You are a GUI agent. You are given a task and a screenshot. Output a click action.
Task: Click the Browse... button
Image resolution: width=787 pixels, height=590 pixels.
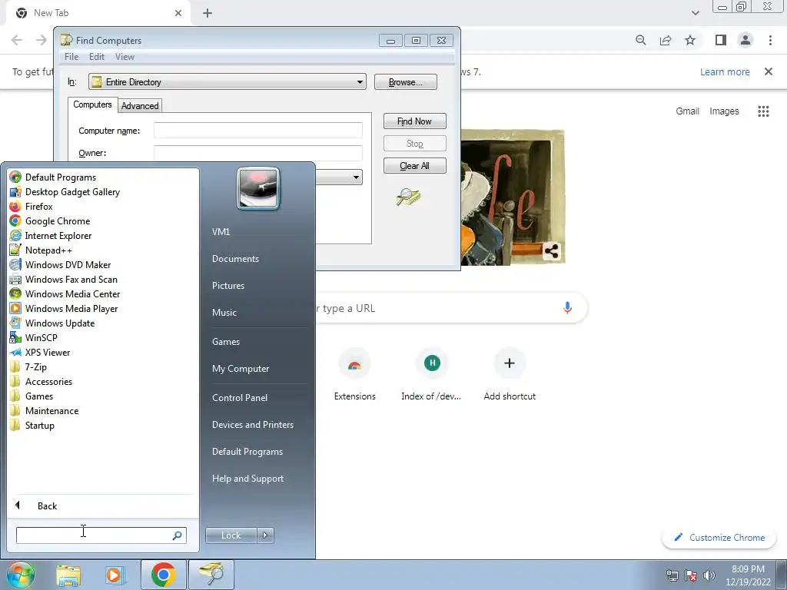click(x=406, y=81)
